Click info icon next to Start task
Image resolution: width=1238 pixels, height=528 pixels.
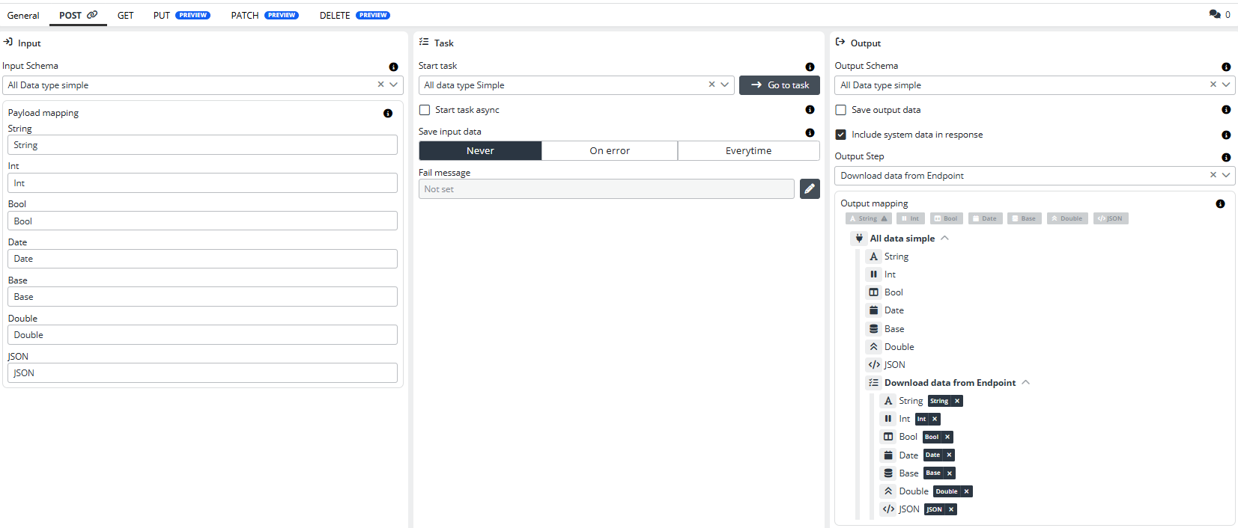coord(810,67)
